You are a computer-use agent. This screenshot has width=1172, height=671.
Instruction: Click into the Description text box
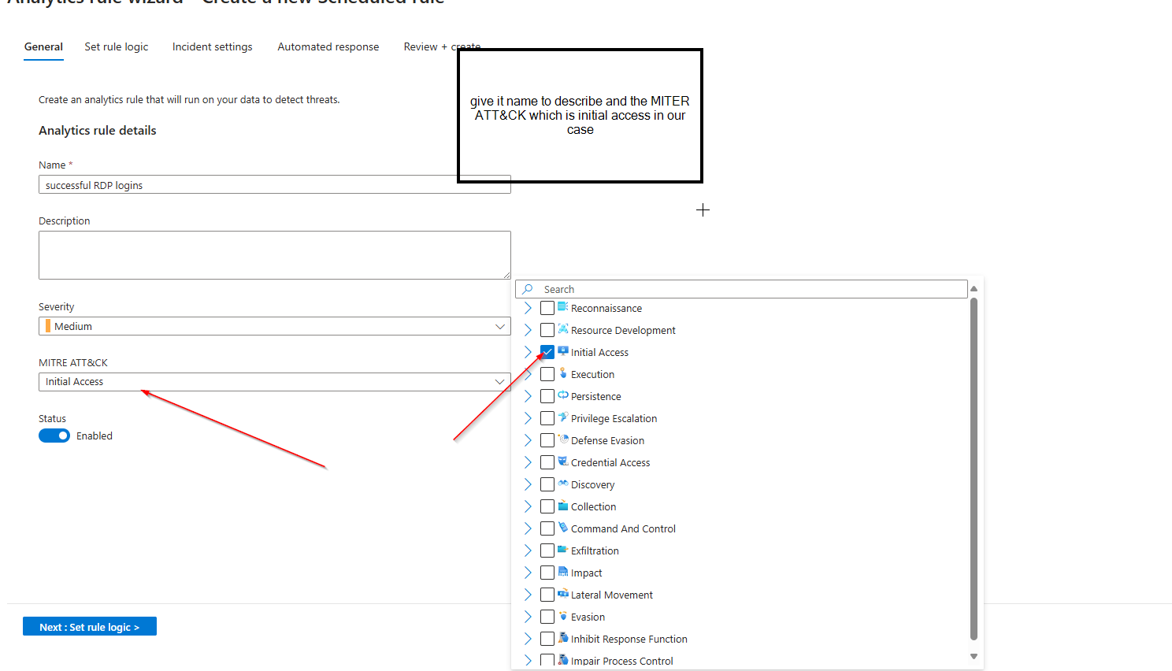(274, 254)
